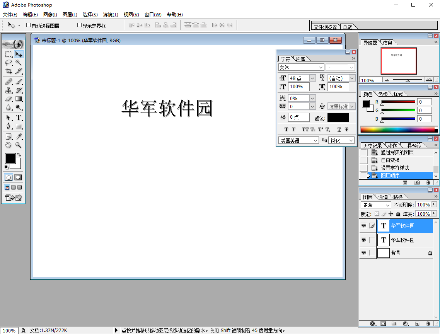This screenshot has width=440, height=334.
Task: Click the 文件浏览器 button
Action: pos(326,27)
